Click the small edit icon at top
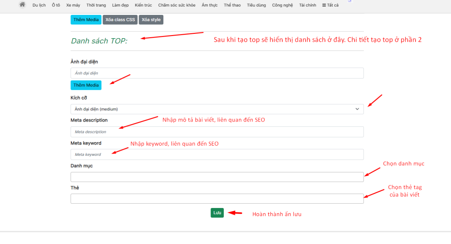Image resolution: width=451 pixels, height=244 pixels. click(x=350, y=1)
